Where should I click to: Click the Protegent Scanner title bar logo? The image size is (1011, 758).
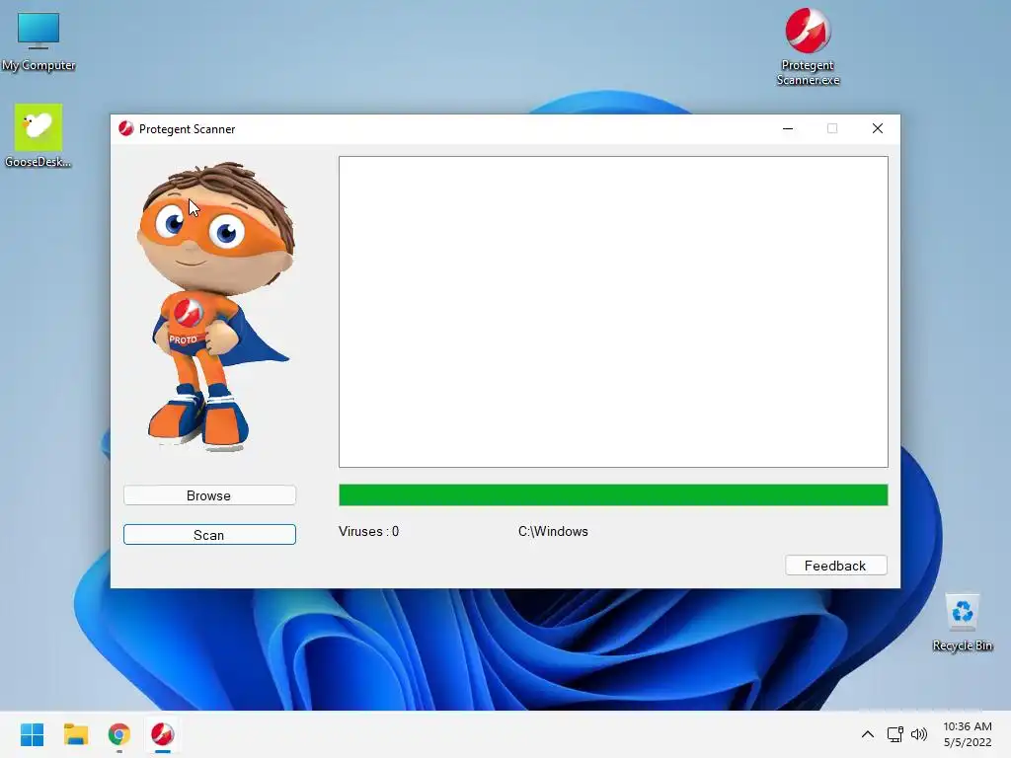coord(125,129)
